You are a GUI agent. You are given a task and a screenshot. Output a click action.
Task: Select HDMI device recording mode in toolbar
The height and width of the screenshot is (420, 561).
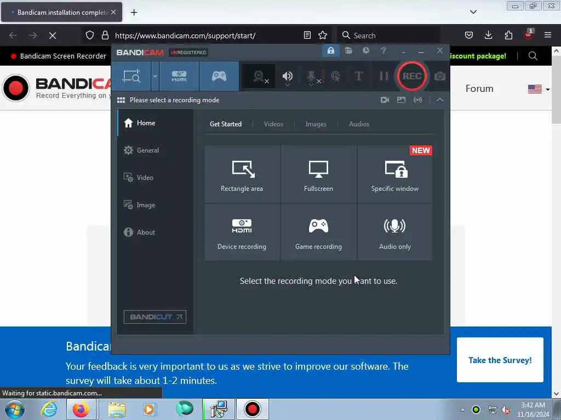179,76
